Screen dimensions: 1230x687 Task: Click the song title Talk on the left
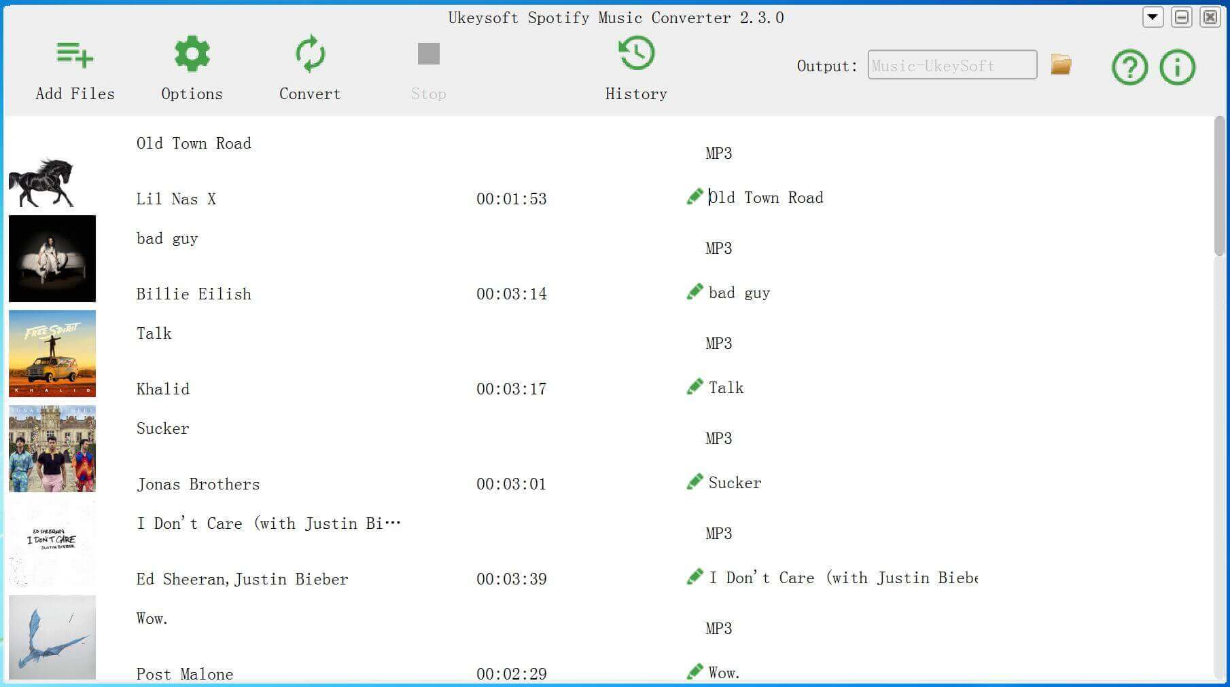[x=154, y=333]
